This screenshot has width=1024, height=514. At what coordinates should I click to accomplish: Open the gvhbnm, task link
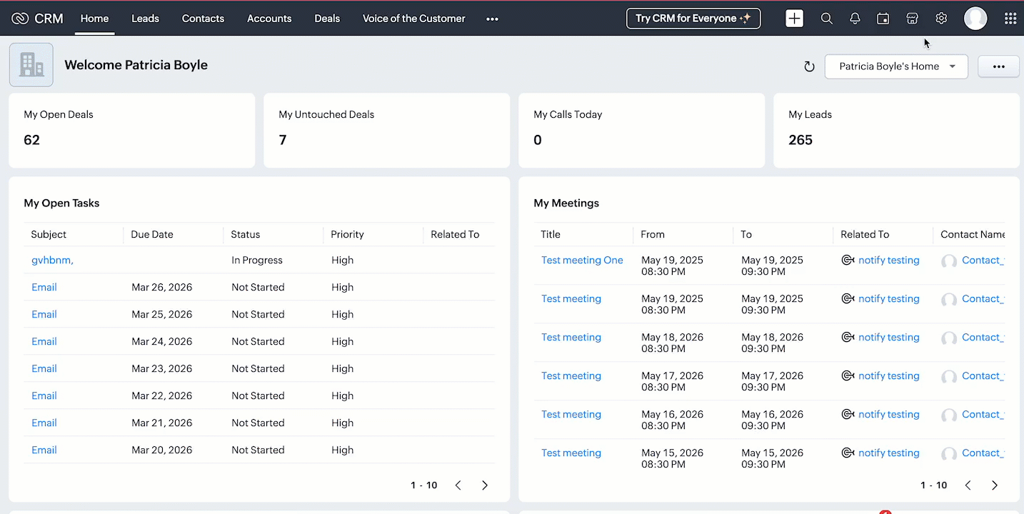pyautogui.click(x=52, y=261)
